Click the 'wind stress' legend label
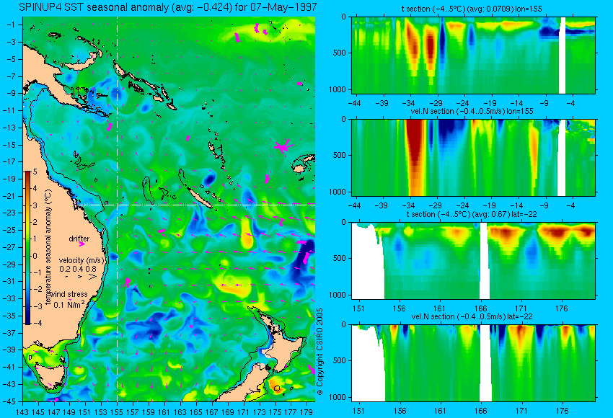Image resolution: width=613 pixels, height=418 pixels. click(69, 295)
